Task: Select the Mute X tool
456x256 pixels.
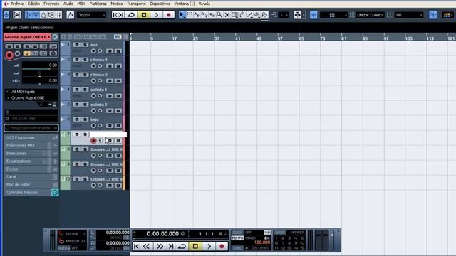Action: click(227, 15)
